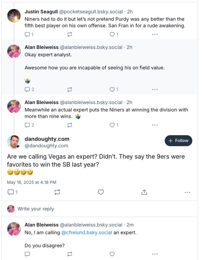The image size is (203, 260).
Task: Click the Write your reply field
Action: point(100,209)
